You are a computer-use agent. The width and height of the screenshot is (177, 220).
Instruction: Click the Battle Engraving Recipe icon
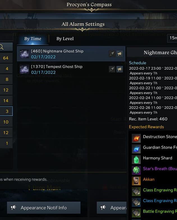[x=136, y=213]
